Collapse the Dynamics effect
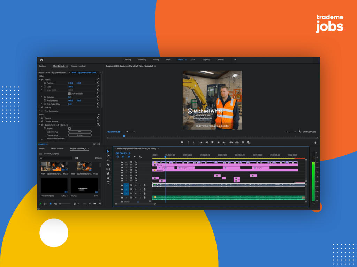This screenshot has width=357, height=267. pos(39,125)
